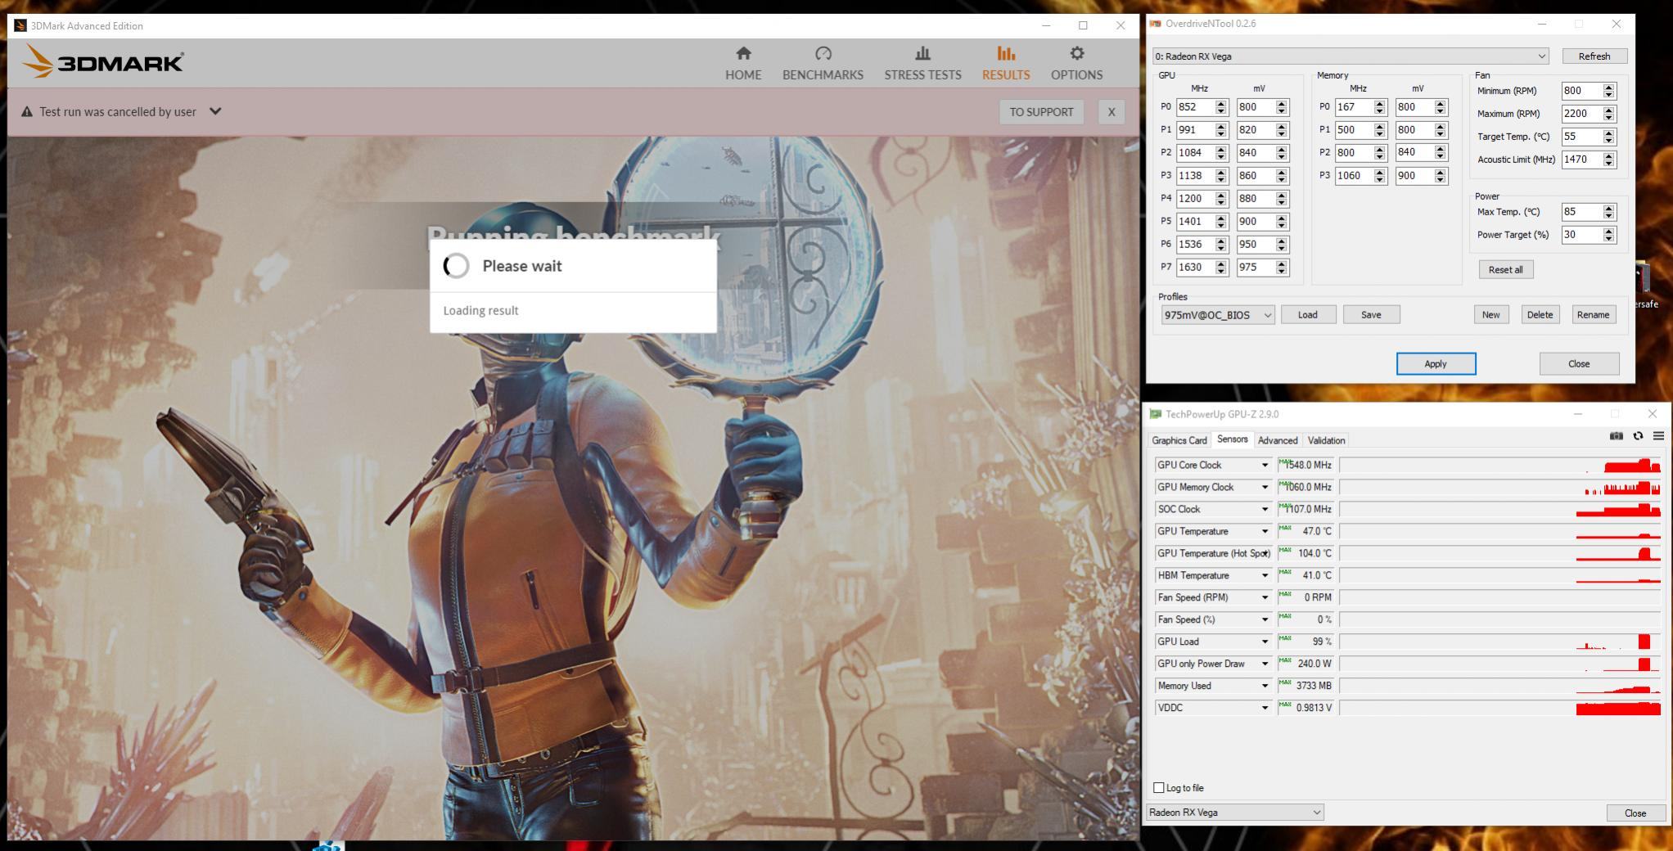Create a New profile
This screenshot has height=851, width=1673.
pyautogui.click(x=1490, y=315)
